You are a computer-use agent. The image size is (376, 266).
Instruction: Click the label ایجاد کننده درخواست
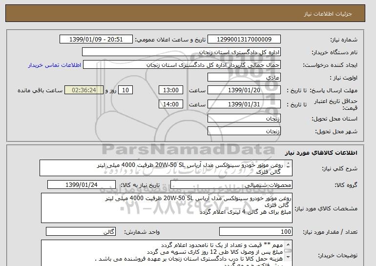tap(330, 65)
